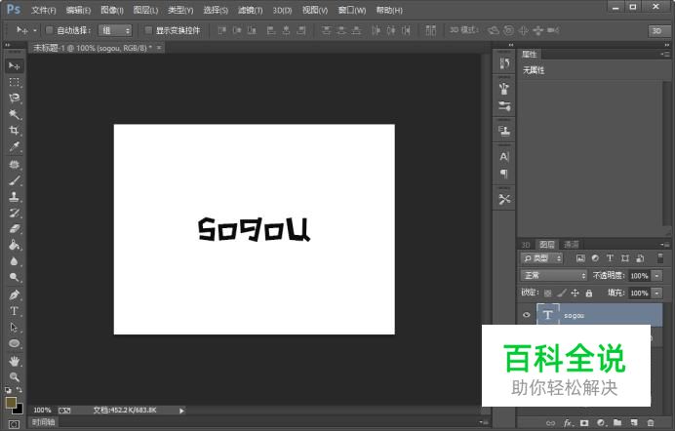The height and width of the screenshot is (431, 675).
Task: Open the layer style fx menu
Action: click(x=568, y=423)
